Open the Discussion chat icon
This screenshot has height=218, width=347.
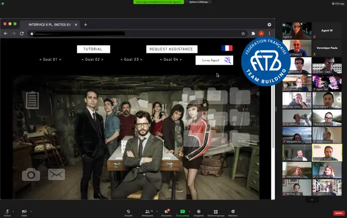(166, 213)
